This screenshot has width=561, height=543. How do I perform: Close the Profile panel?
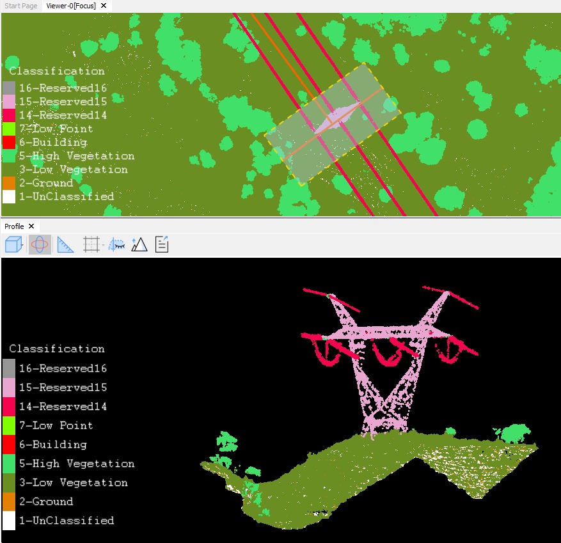(31, 226)
